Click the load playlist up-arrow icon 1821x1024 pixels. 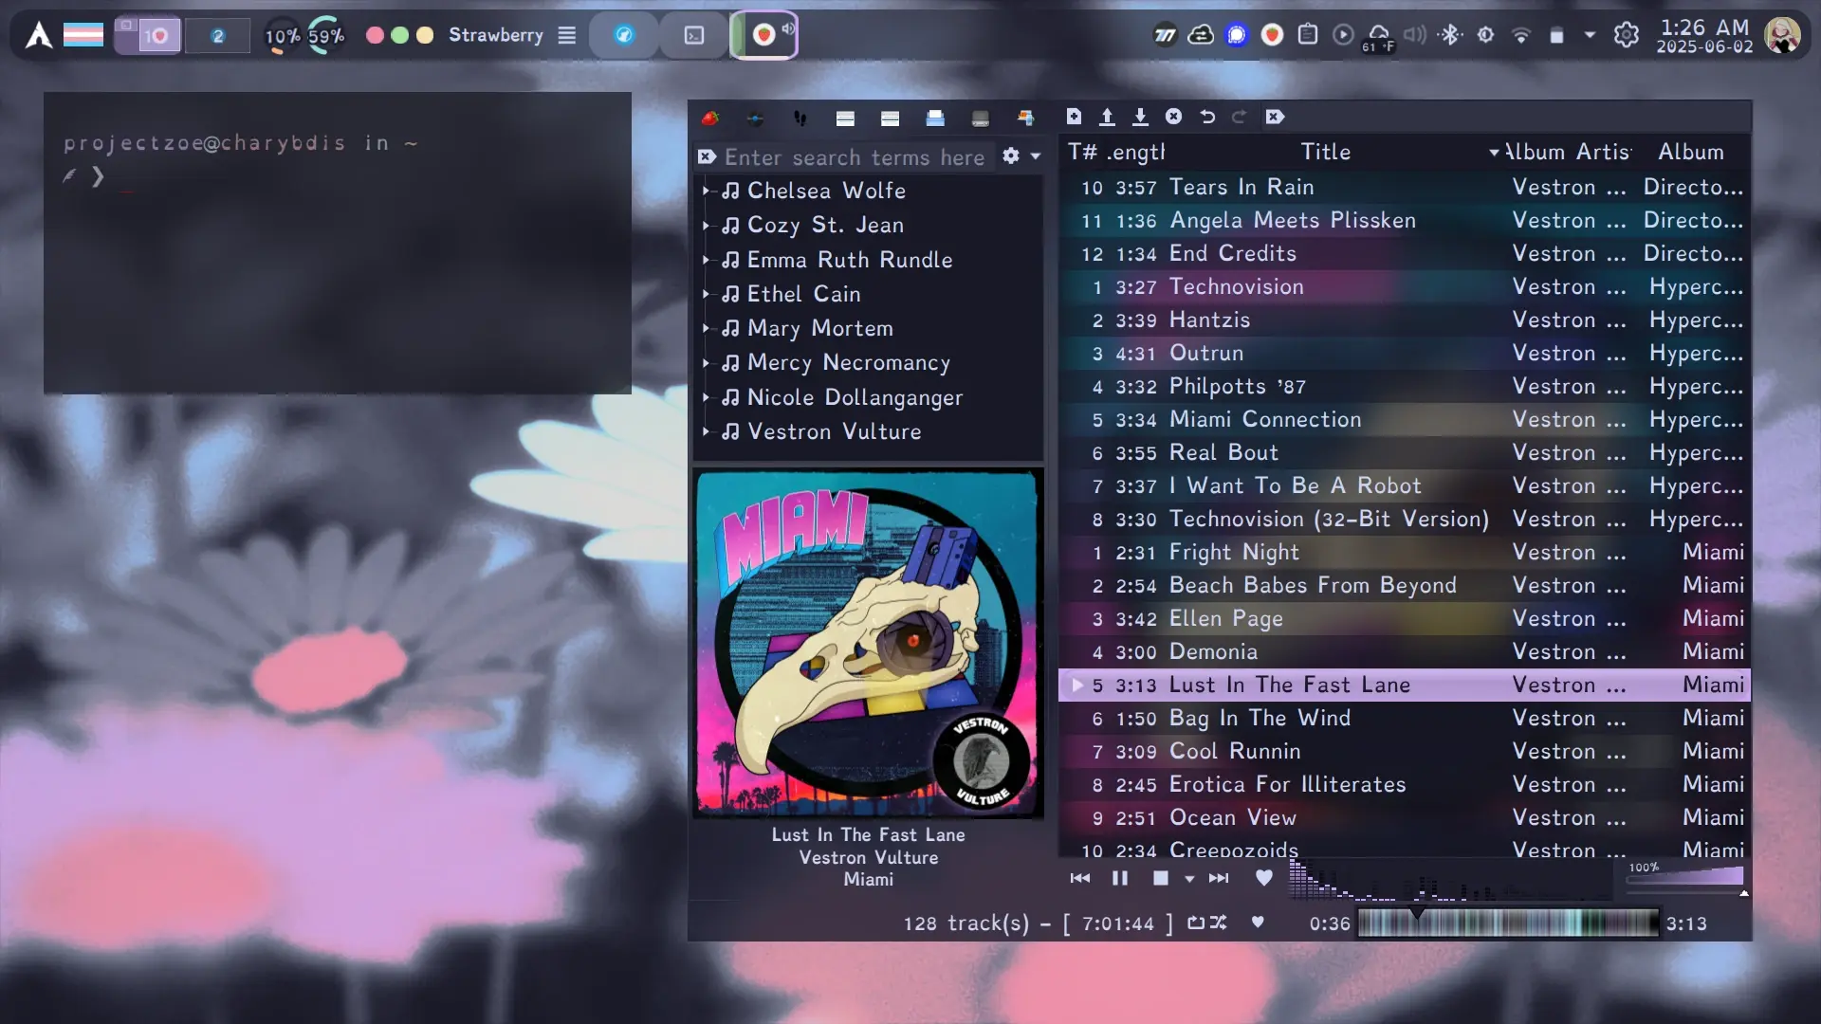(x=1107, y=117)
